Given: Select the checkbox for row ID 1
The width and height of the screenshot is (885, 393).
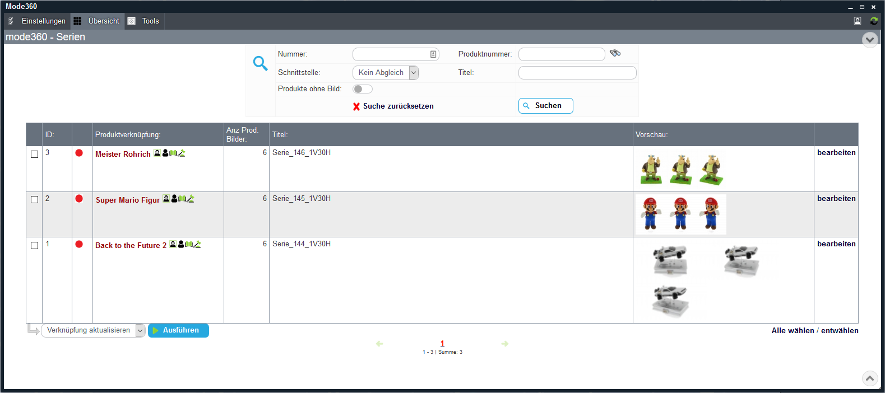Looking at the screenshot, I should coord(35,246).
